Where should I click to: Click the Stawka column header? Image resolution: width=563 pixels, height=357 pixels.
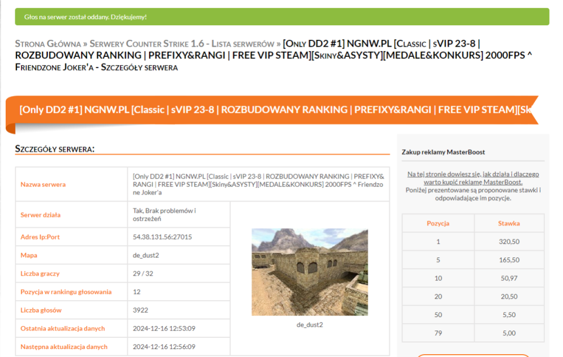coord(509,224)
